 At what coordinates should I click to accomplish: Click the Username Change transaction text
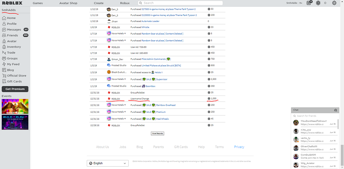tap(140, 99)
